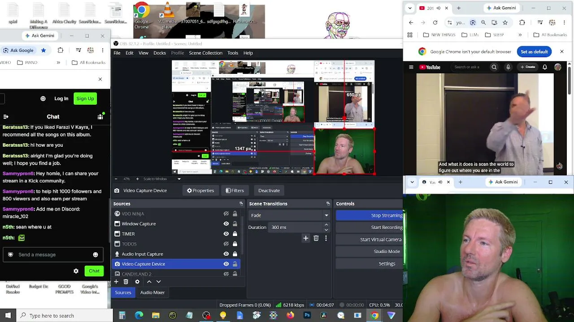The image size is (574, 322).
Task: Stop streaming in OBS Controls
Action: [x=370, y=216]
